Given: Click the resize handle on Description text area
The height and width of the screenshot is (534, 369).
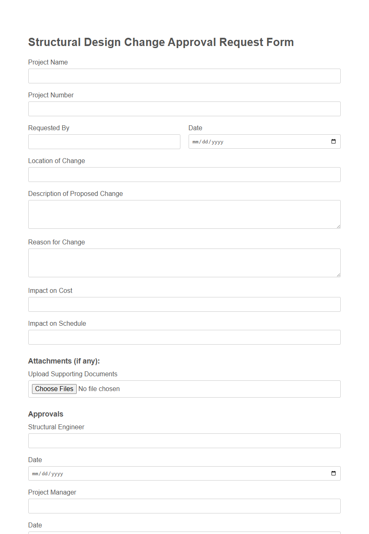Looking at the screenshot, I should point(338,226).
